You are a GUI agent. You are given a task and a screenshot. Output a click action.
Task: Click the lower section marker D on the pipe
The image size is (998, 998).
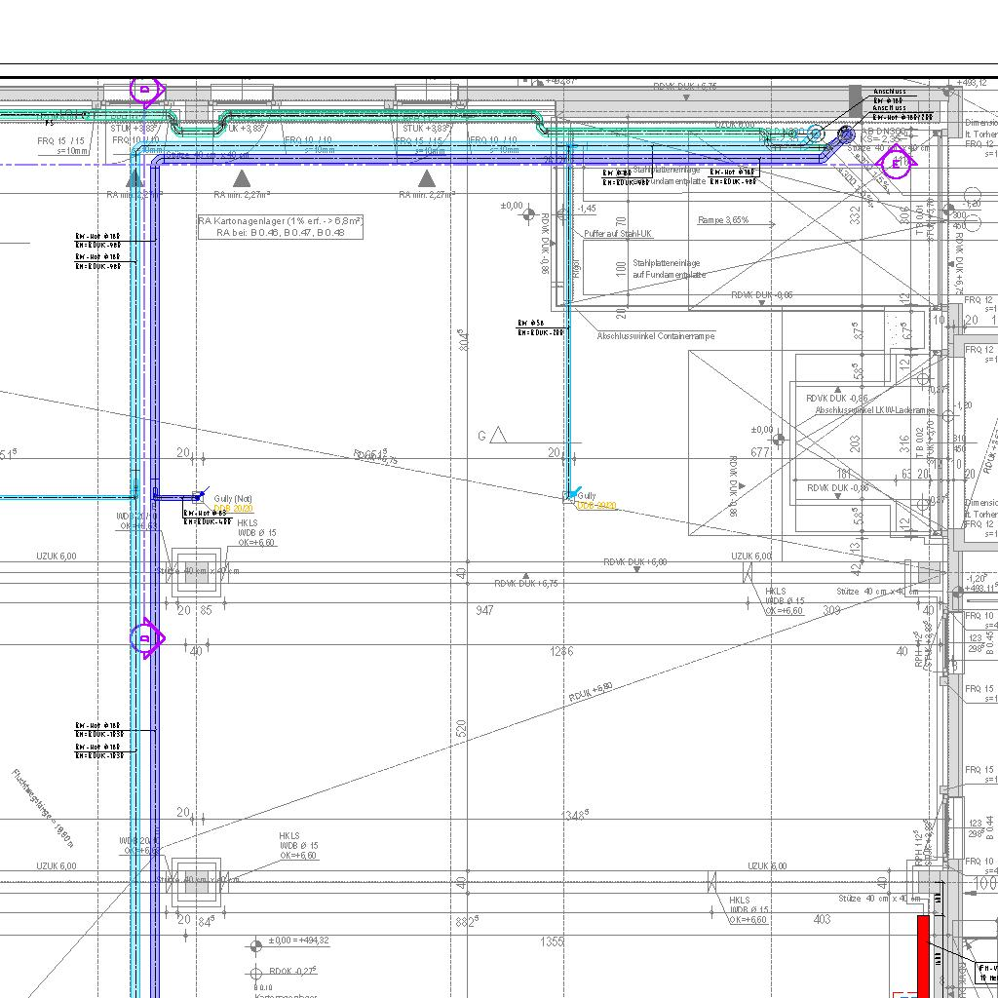(x=146, y=639)
